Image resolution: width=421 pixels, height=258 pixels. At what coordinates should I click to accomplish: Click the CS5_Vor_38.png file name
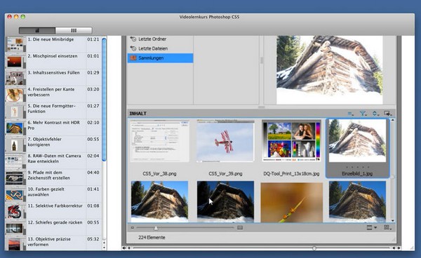click(x=159, y=174)
